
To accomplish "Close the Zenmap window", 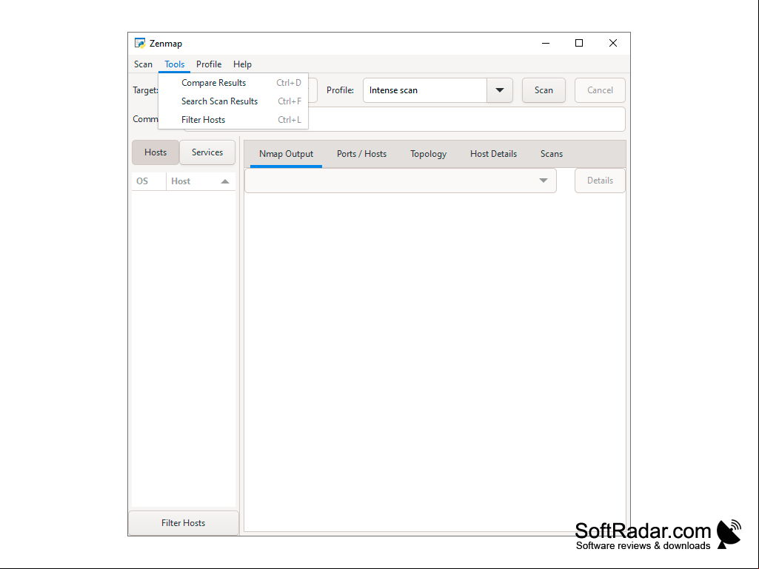I will (x=613, y=43).
